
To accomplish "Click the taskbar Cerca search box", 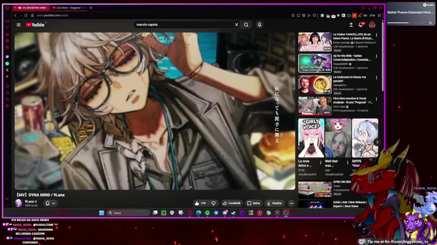I will click(x=128, y=213).
